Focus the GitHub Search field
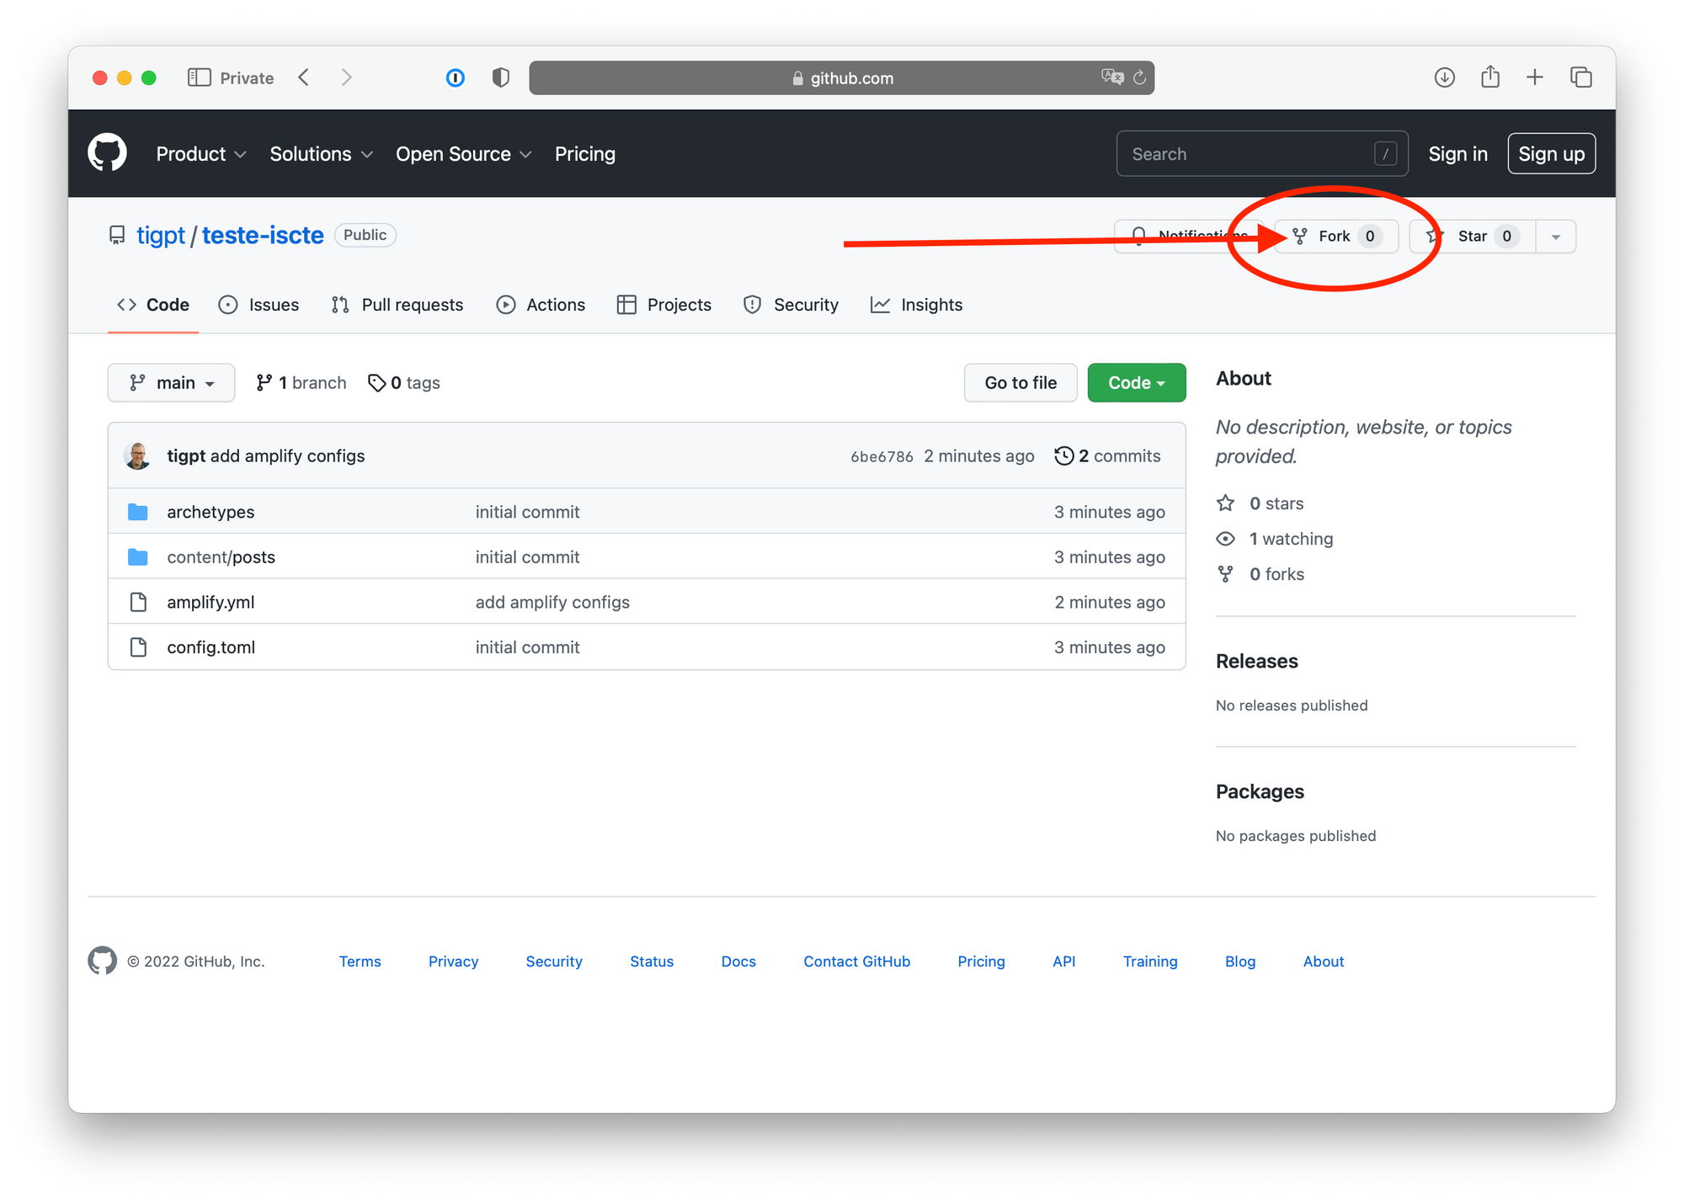The height and width of the screenshot is (1203, 1684). [1261, 154]
